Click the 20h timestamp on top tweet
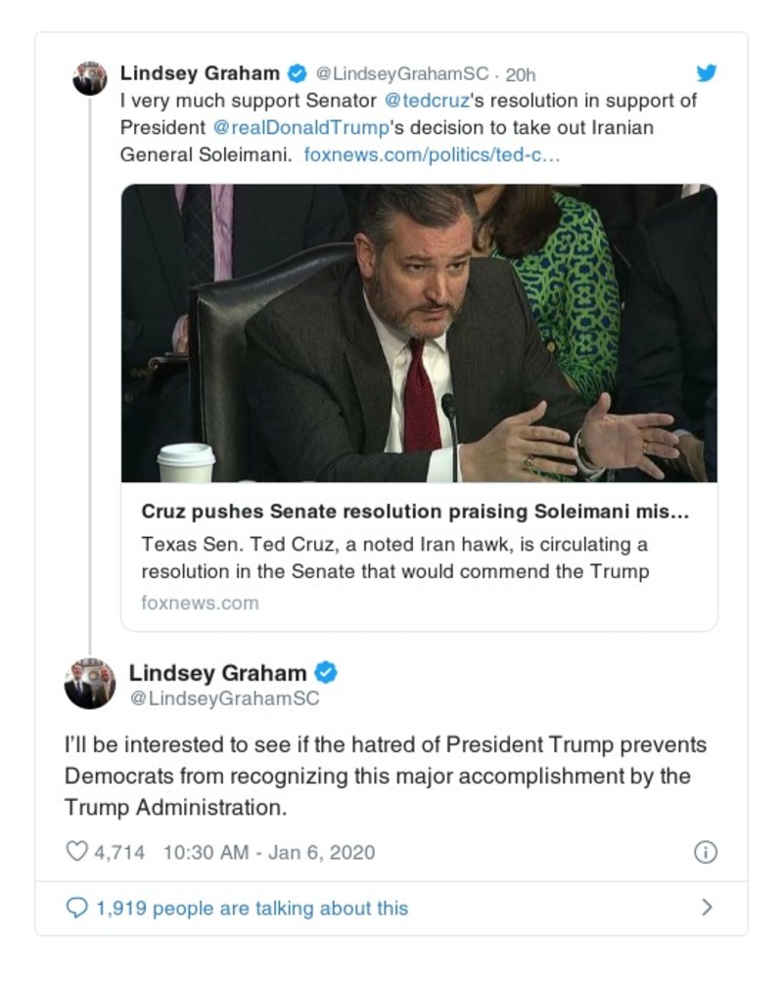This screenshot has width=783, height=982. pos(520,74)
